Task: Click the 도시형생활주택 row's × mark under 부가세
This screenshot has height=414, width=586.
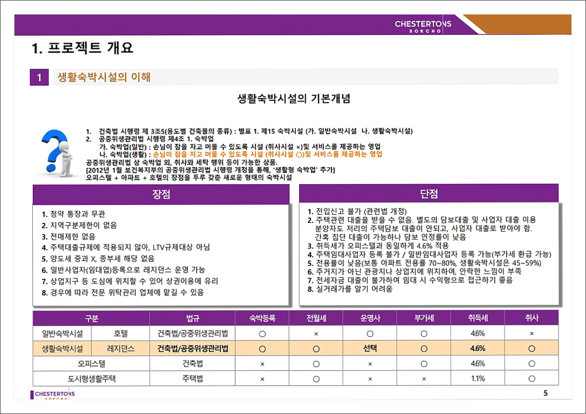Action: coord(424,379)
